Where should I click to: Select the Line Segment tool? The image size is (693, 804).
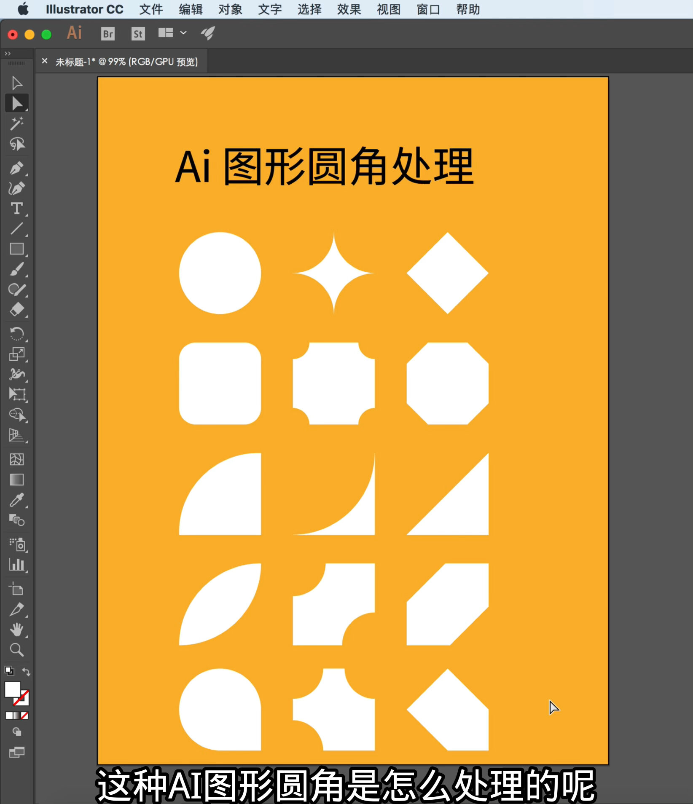(17, 229)
